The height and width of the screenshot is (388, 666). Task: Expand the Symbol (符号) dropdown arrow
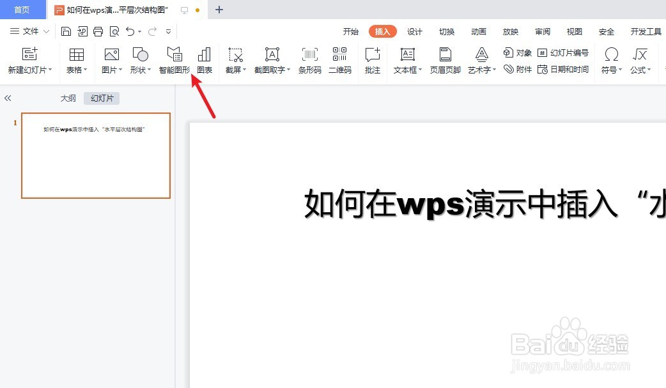pos(620,70)
